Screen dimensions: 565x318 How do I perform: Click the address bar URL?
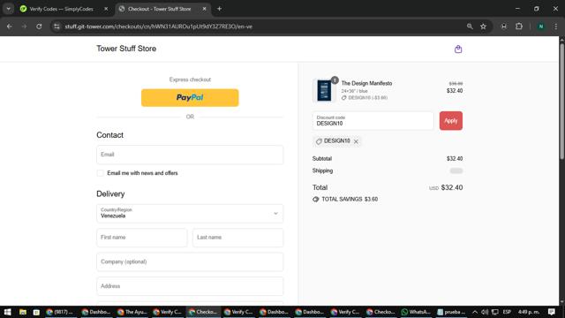click(159, 26)
